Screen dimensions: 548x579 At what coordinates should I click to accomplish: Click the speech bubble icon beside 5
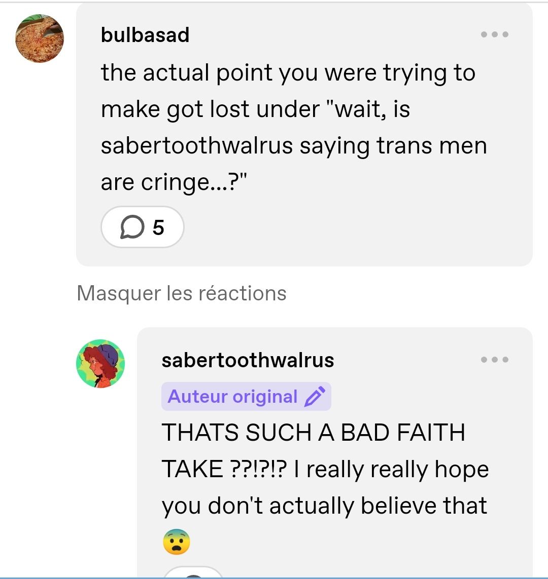pos(132,227)
